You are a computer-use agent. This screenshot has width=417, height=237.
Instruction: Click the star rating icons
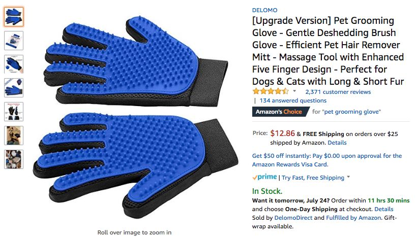click(x=271, y=91)
